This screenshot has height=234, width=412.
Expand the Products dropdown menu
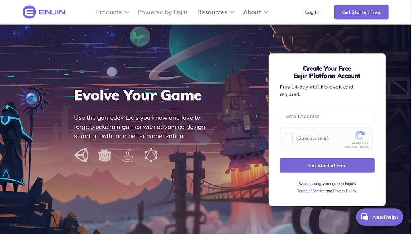pyautogui.click(x=112, y=12)
